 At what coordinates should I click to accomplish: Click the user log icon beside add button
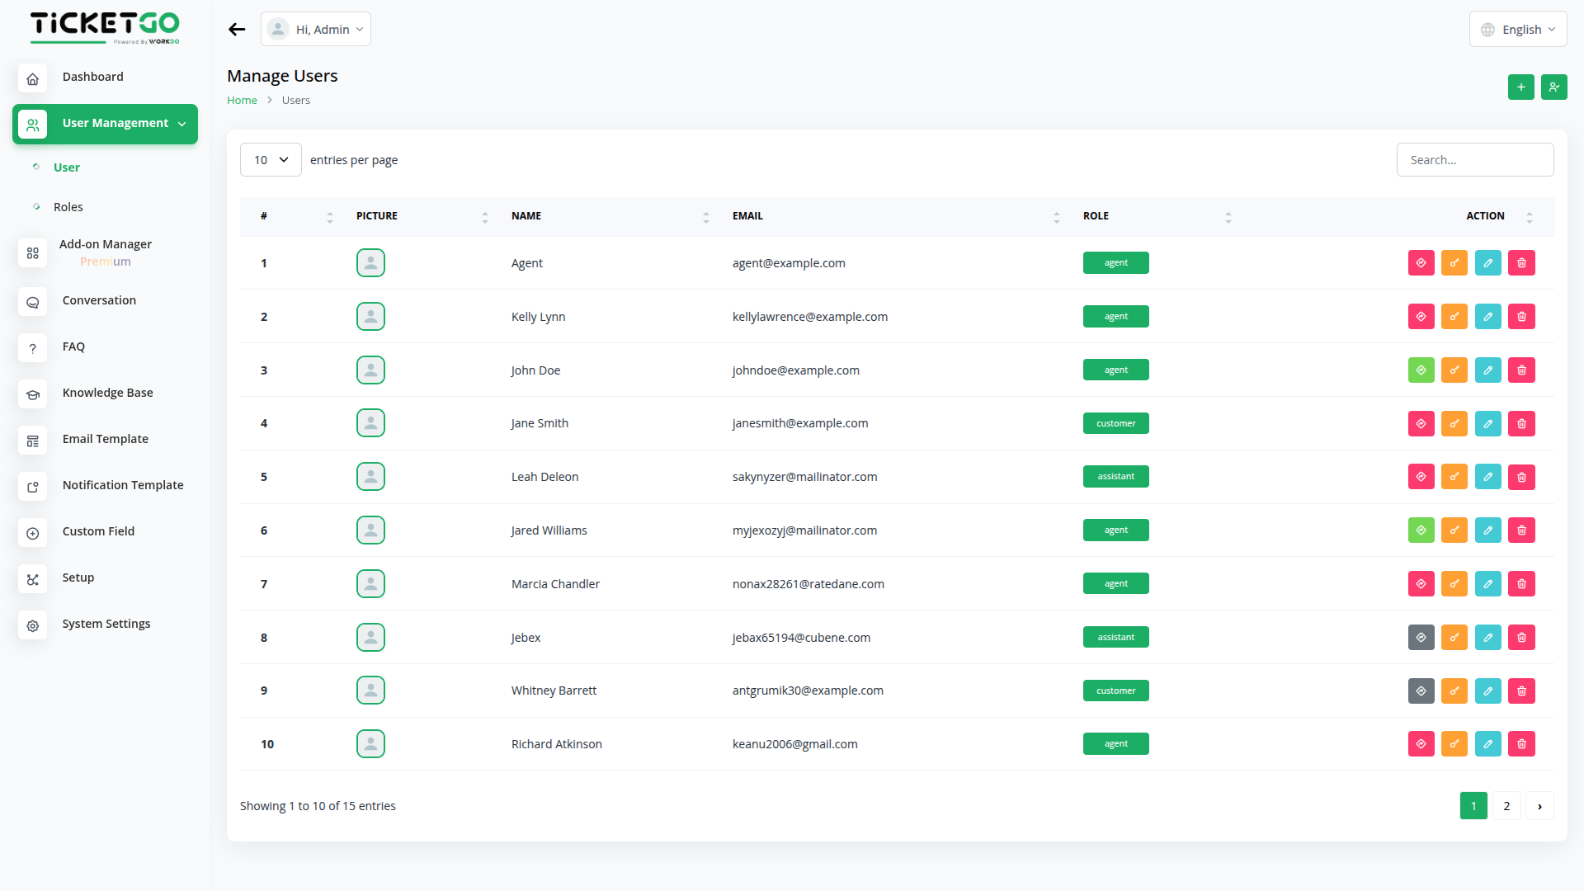[x=1553, y=87]
